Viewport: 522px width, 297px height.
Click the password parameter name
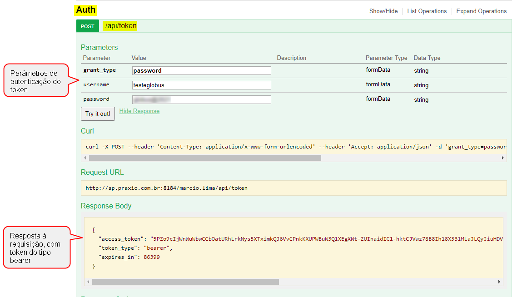pos(96,99)
